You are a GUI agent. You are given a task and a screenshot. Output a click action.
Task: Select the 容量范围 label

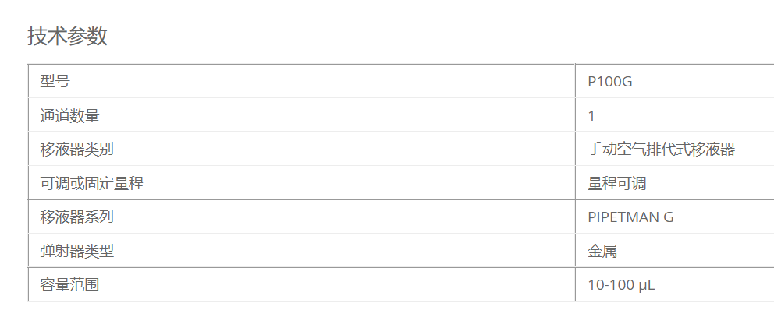(69, 284)
